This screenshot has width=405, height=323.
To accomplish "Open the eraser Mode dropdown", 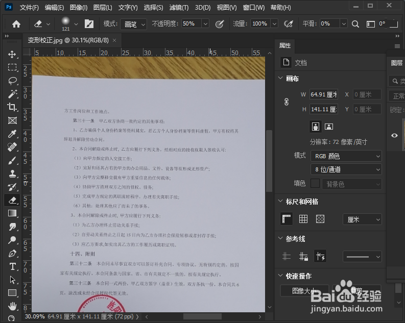I will pyautogui.click(x=133, y=24).
